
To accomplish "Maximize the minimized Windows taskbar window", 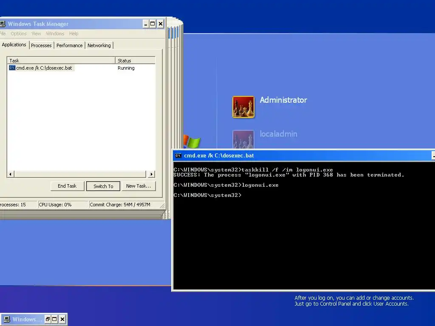I will 55,319.
